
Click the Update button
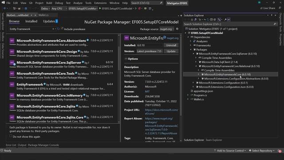tap(171, 51)
